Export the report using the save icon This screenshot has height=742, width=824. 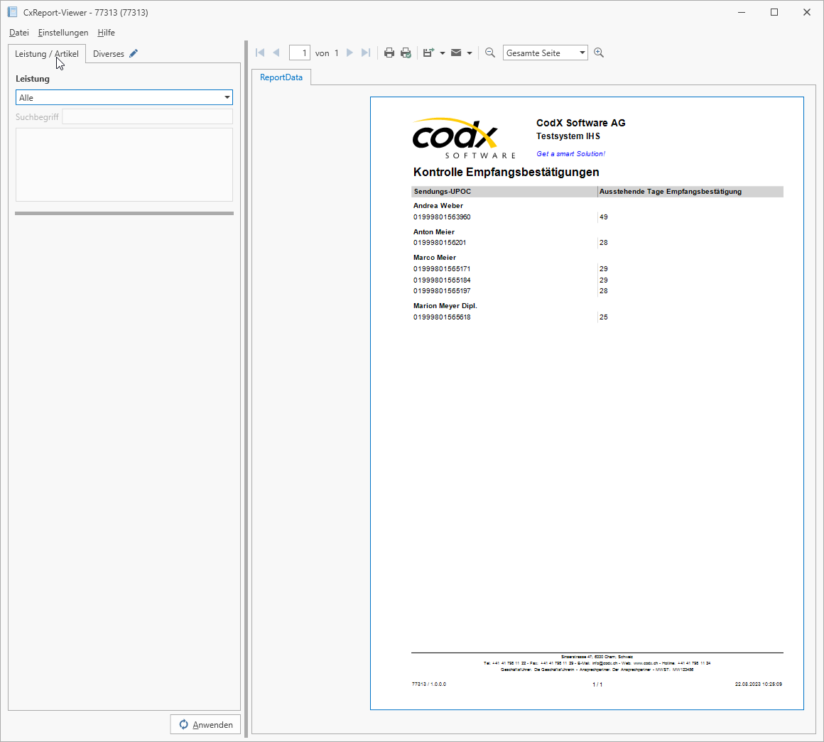point(428,52)
